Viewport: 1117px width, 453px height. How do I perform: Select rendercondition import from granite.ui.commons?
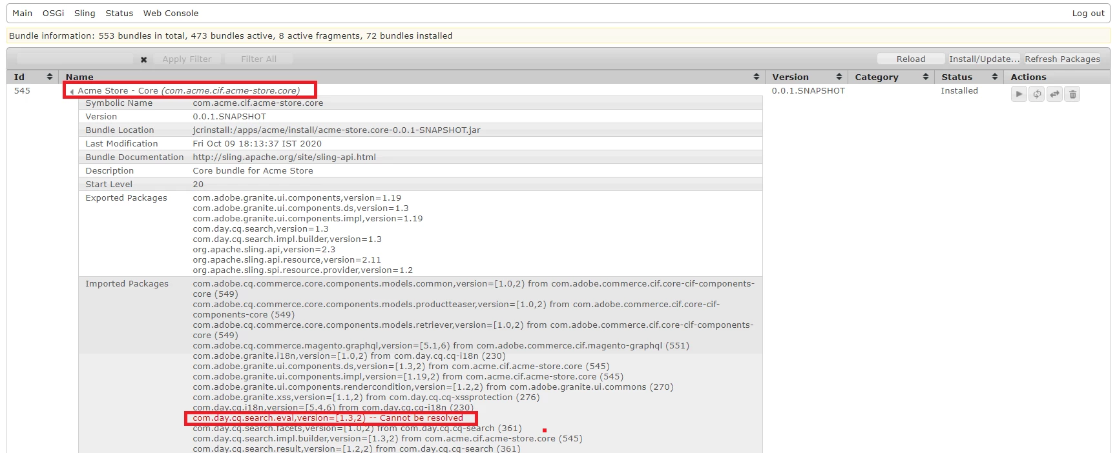433,387
